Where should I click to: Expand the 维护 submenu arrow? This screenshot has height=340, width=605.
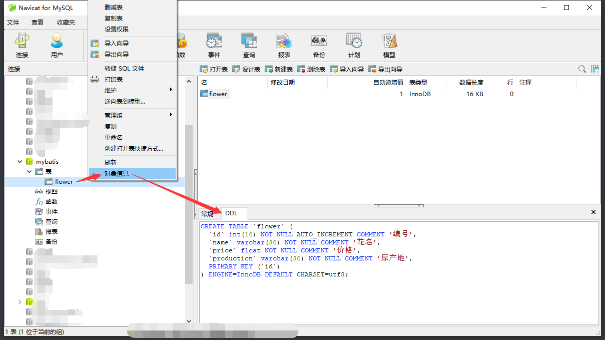pyautogui.click(x=171, y=90)
